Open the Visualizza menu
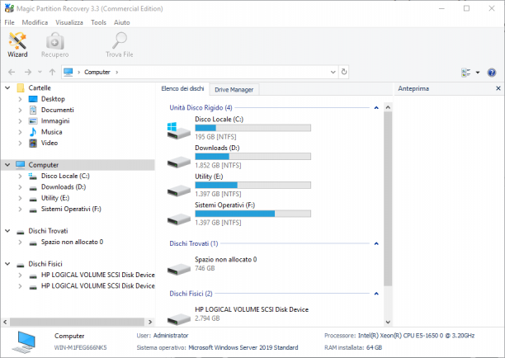 tap(69, 22)
